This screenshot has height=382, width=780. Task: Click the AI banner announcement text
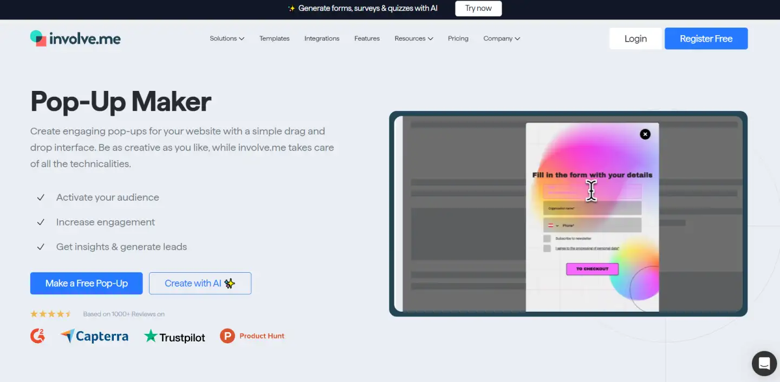point(368,8)
